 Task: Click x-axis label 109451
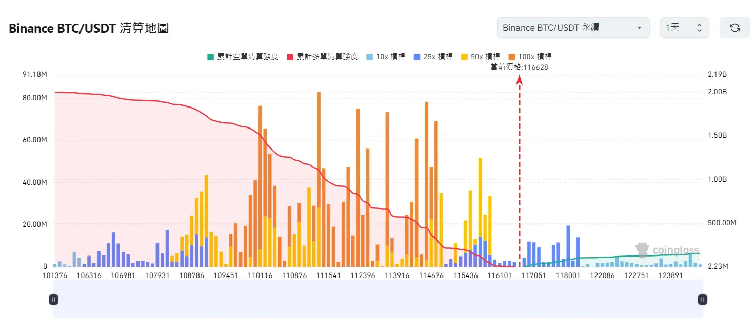[226, 275]
